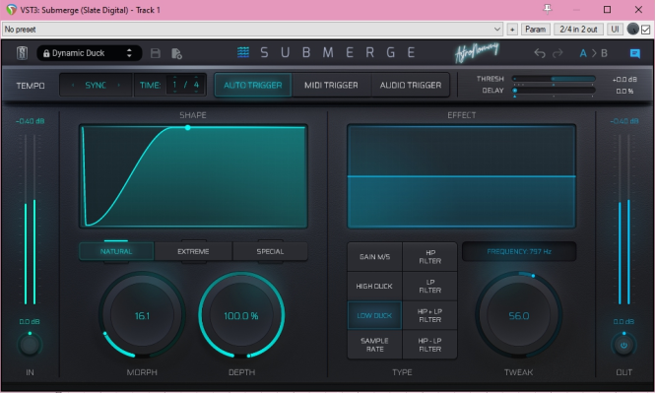Enable AUTO TRIGGER mode
Viewport: 655px width, 393px height.
(x=253, y=85)
